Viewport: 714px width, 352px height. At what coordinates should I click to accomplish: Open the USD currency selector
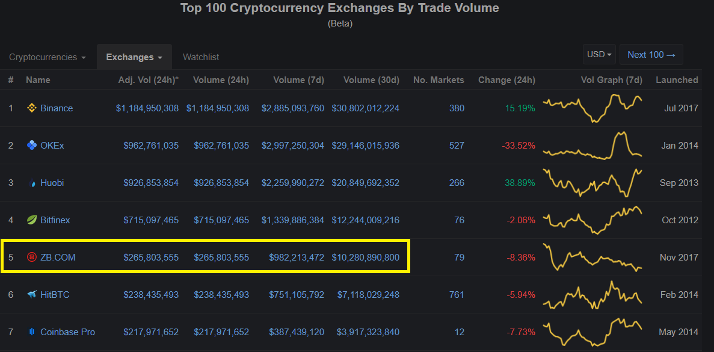[x=599, y=55]
